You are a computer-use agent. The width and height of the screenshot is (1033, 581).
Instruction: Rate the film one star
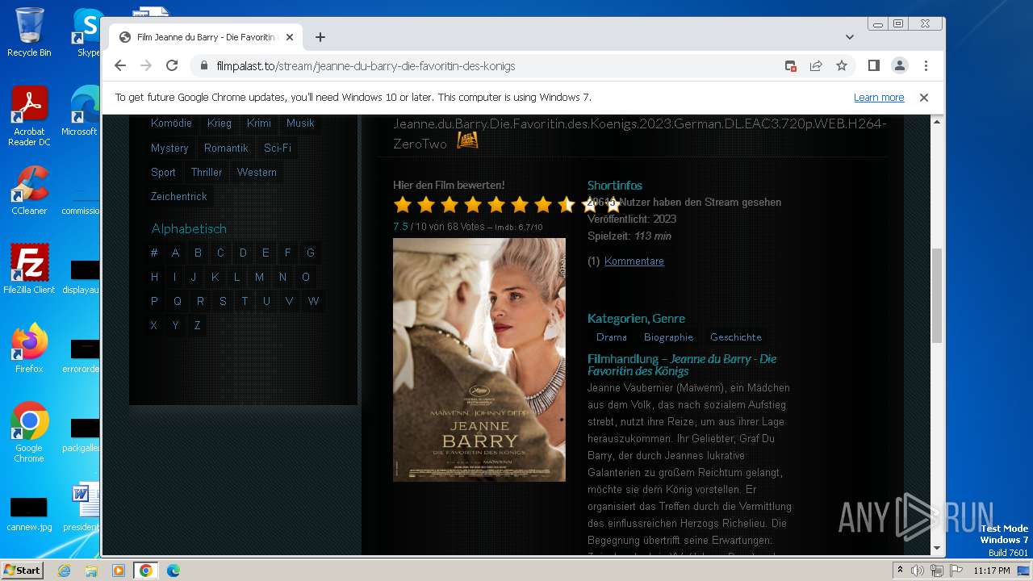coord(403,205)
